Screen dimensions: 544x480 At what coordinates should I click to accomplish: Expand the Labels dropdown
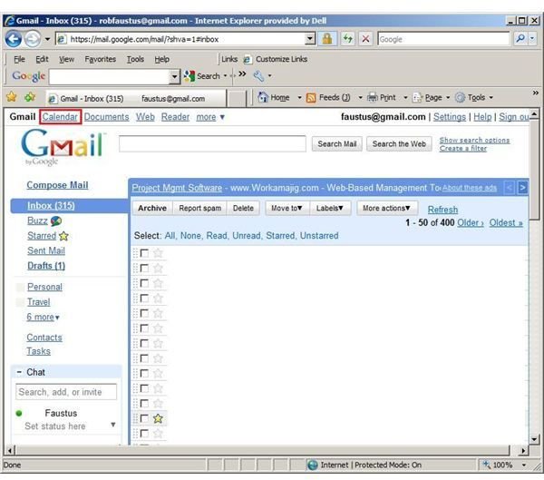coord(330,208)
